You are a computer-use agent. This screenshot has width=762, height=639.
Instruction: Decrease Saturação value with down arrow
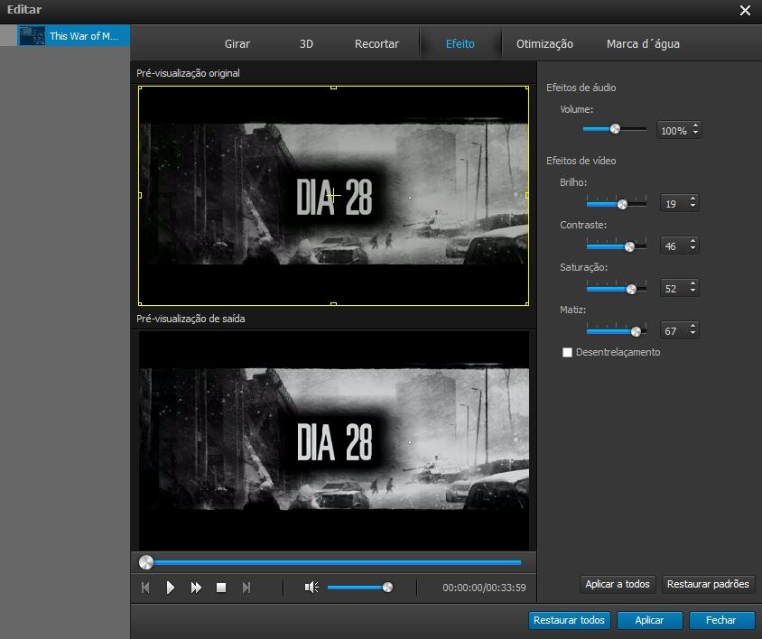click(x=693, y=291)
